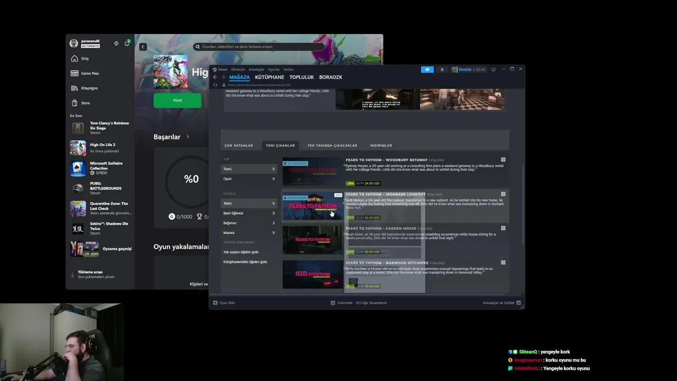Open Xbox app notifications bell
This screenshot has height=381, width=677.
pos(127,43)
